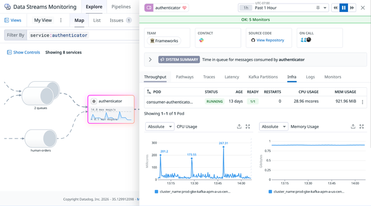Click the heart health icon beside authenticator
371x206 pixels.
click(184, 8)
